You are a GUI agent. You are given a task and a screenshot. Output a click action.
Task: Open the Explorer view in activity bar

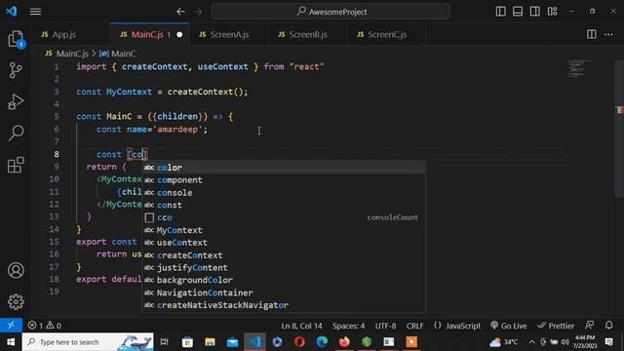point(16,39)
